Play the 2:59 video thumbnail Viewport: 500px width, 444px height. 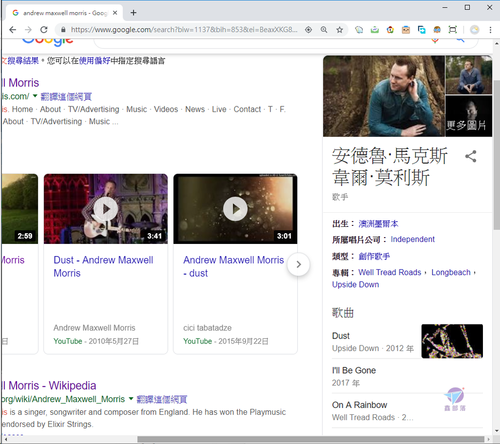[x=20, y=209]
